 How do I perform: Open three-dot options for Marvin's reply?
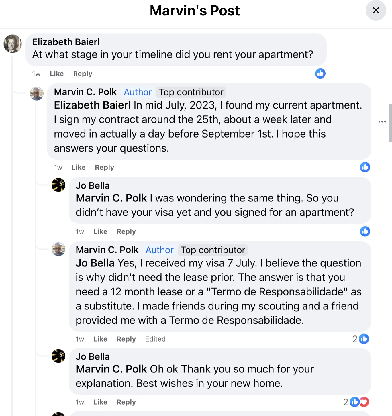(x=382, y=122)
